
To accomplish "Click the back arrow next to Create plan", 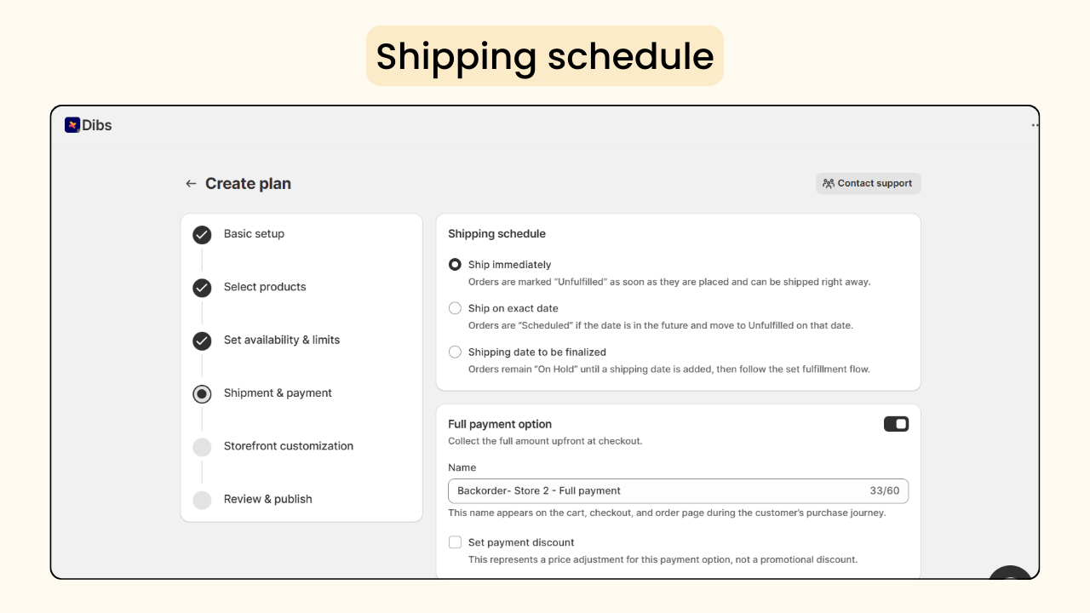I will click(x=191, y=183).
